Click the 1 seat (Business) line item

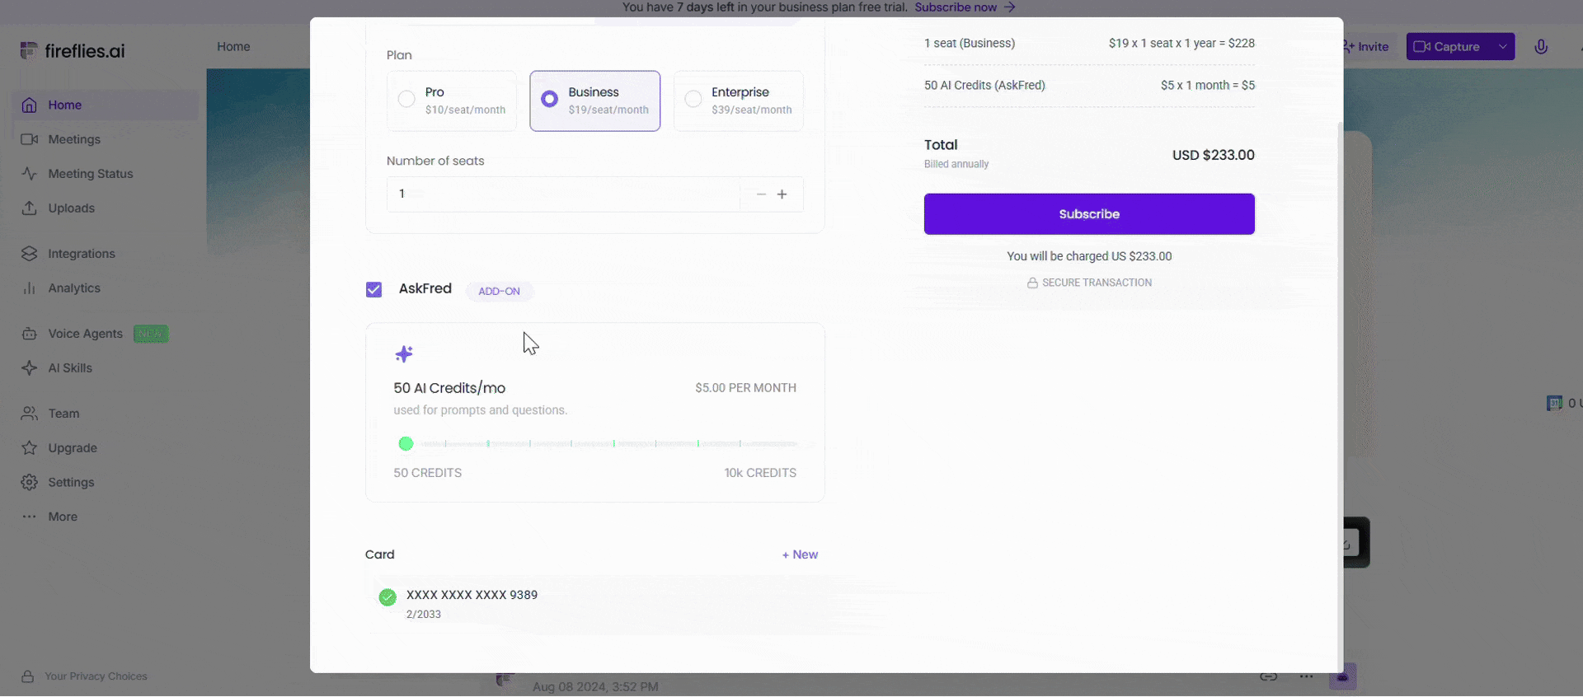coord(970,43)
